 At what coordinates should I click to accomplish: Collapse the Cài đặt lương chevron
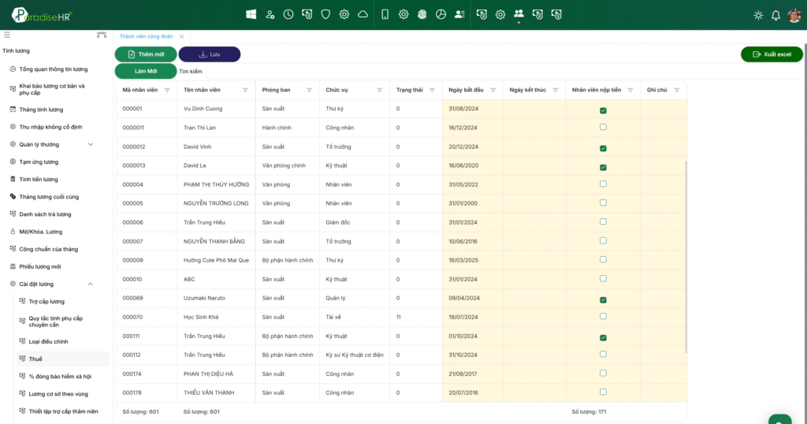(x=91, y=284)
